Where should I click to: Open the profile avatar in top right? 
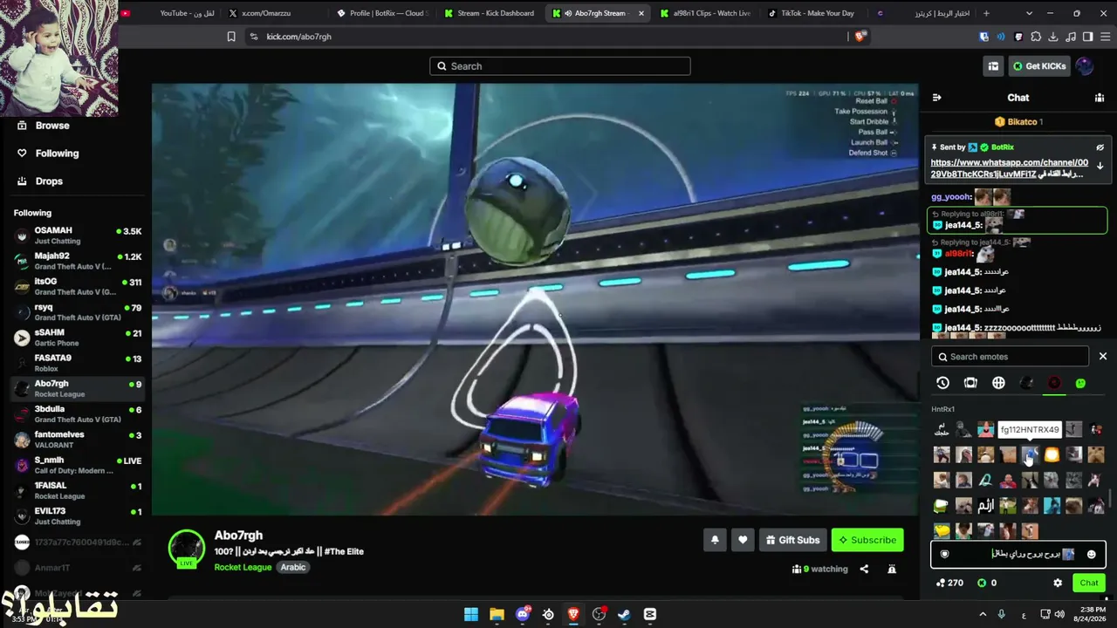pos(1085,66)
